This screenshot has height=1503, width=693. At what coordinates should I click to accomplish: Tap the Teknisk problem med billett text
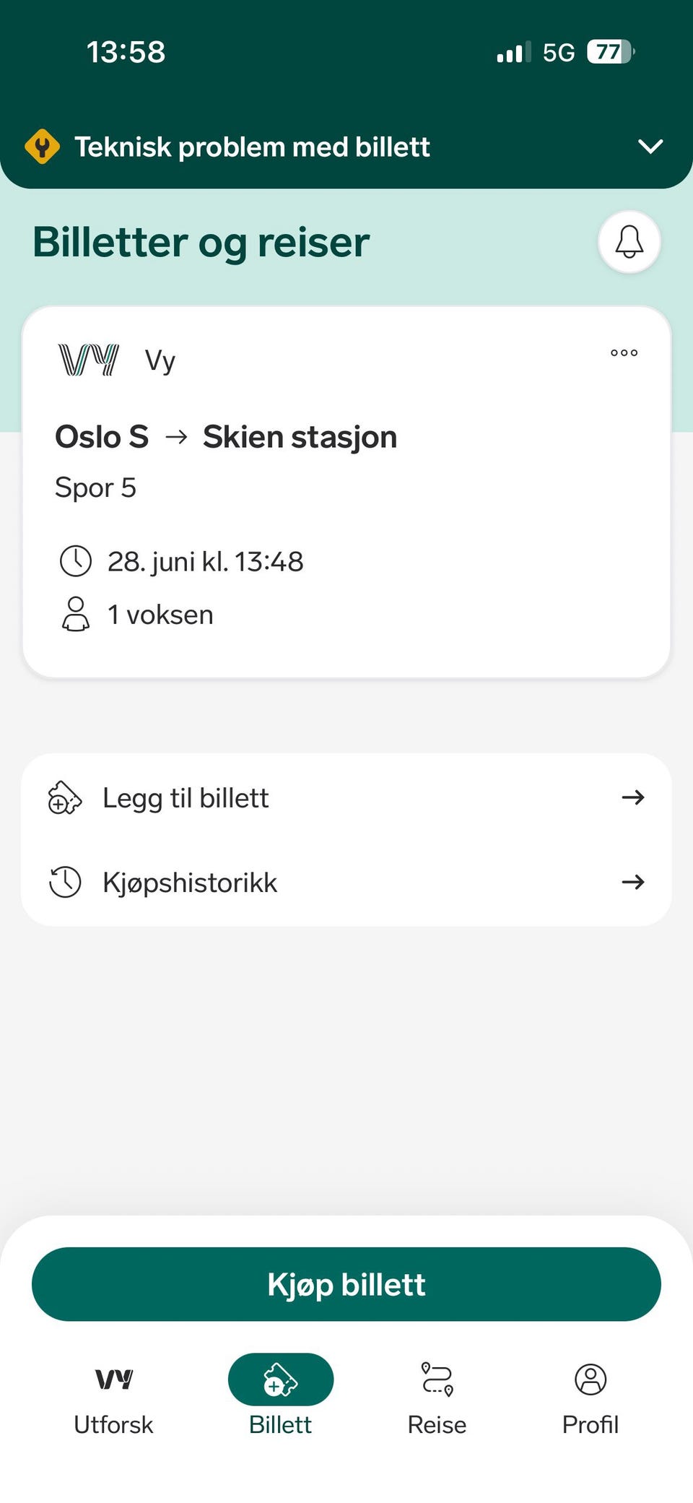click(252, 147)
